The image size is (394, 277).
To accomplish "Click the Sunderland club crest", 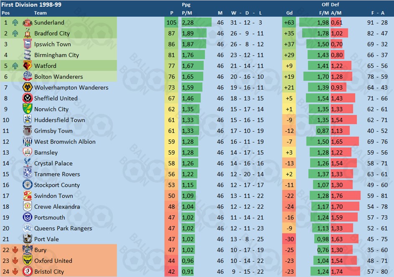I will (x=28, y=23).
